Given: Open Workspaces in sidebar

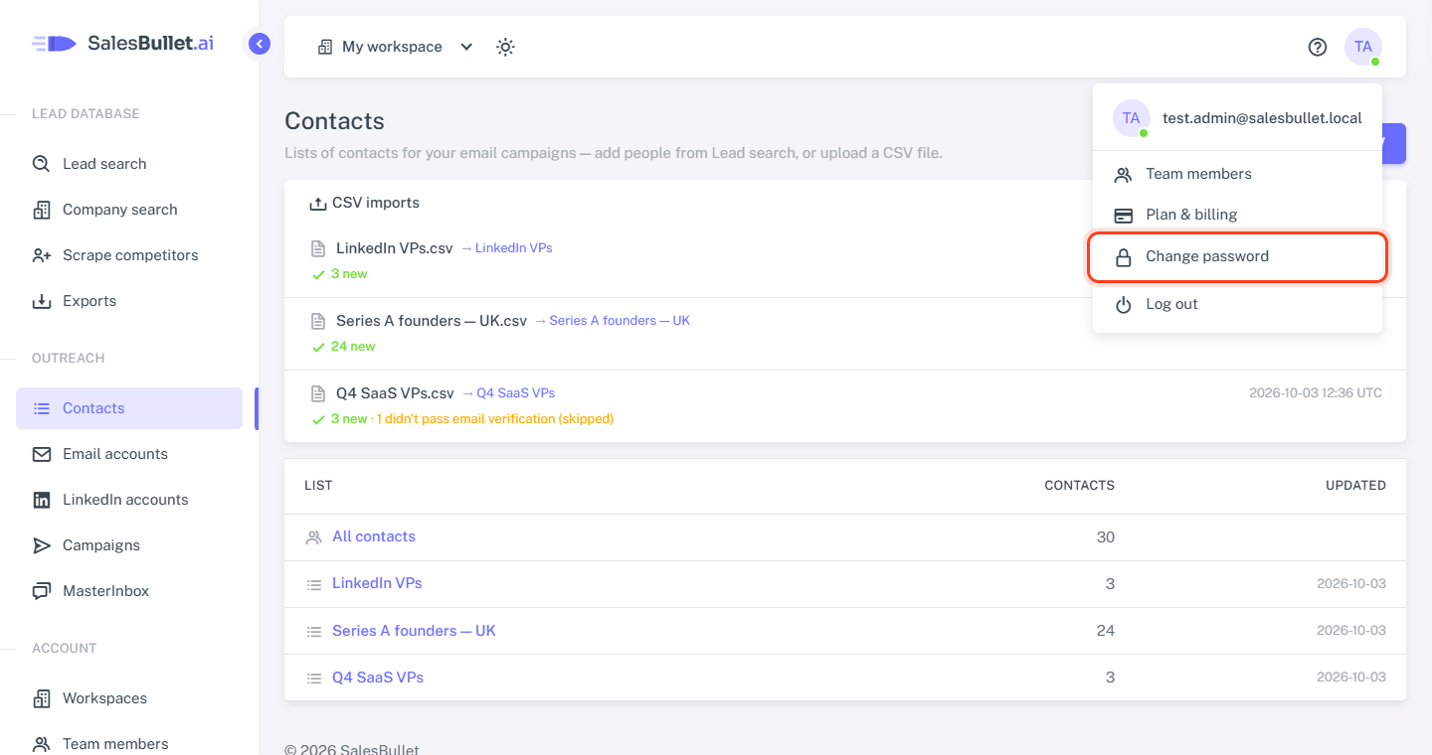Looking at the screenshot, I should 129,698.
